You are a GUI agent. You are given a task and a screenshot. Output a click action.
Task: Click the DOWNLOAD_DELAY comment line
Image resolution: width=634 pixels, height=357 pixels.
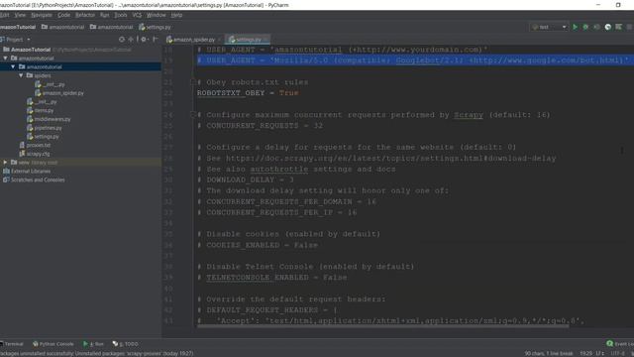coord(246,179)
